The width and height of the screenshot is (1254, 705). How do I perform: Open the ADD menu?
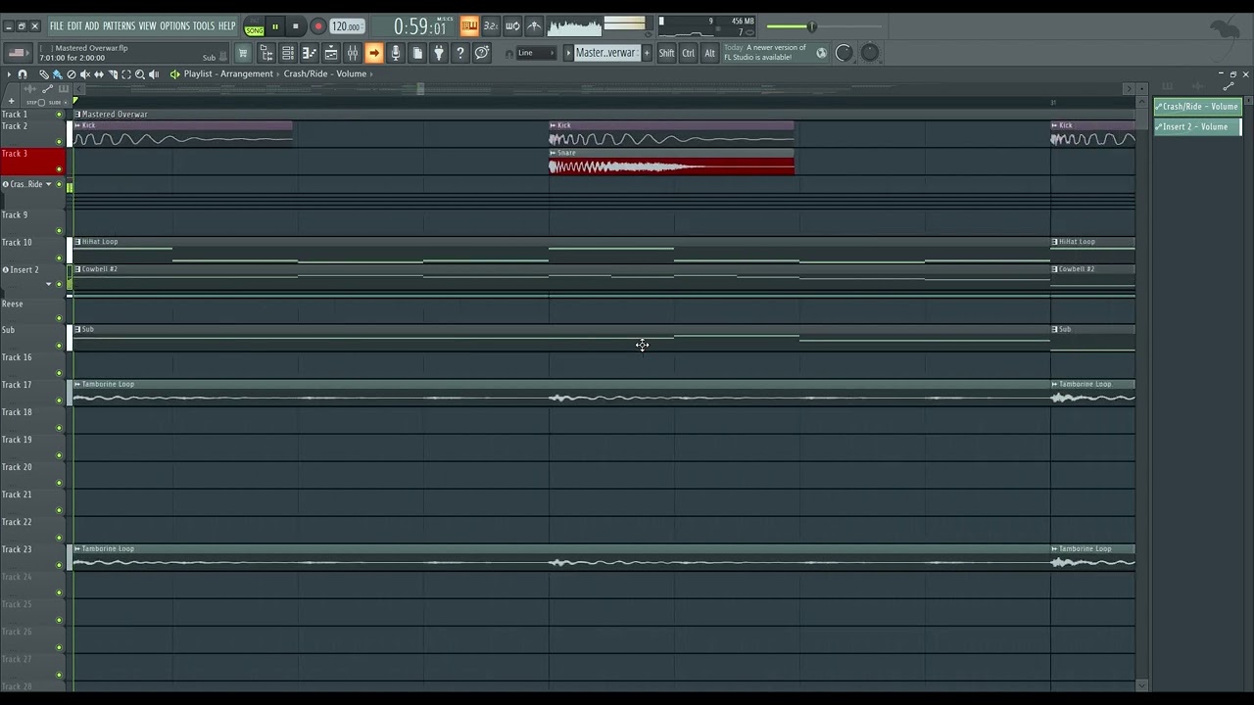click(92, 25)
